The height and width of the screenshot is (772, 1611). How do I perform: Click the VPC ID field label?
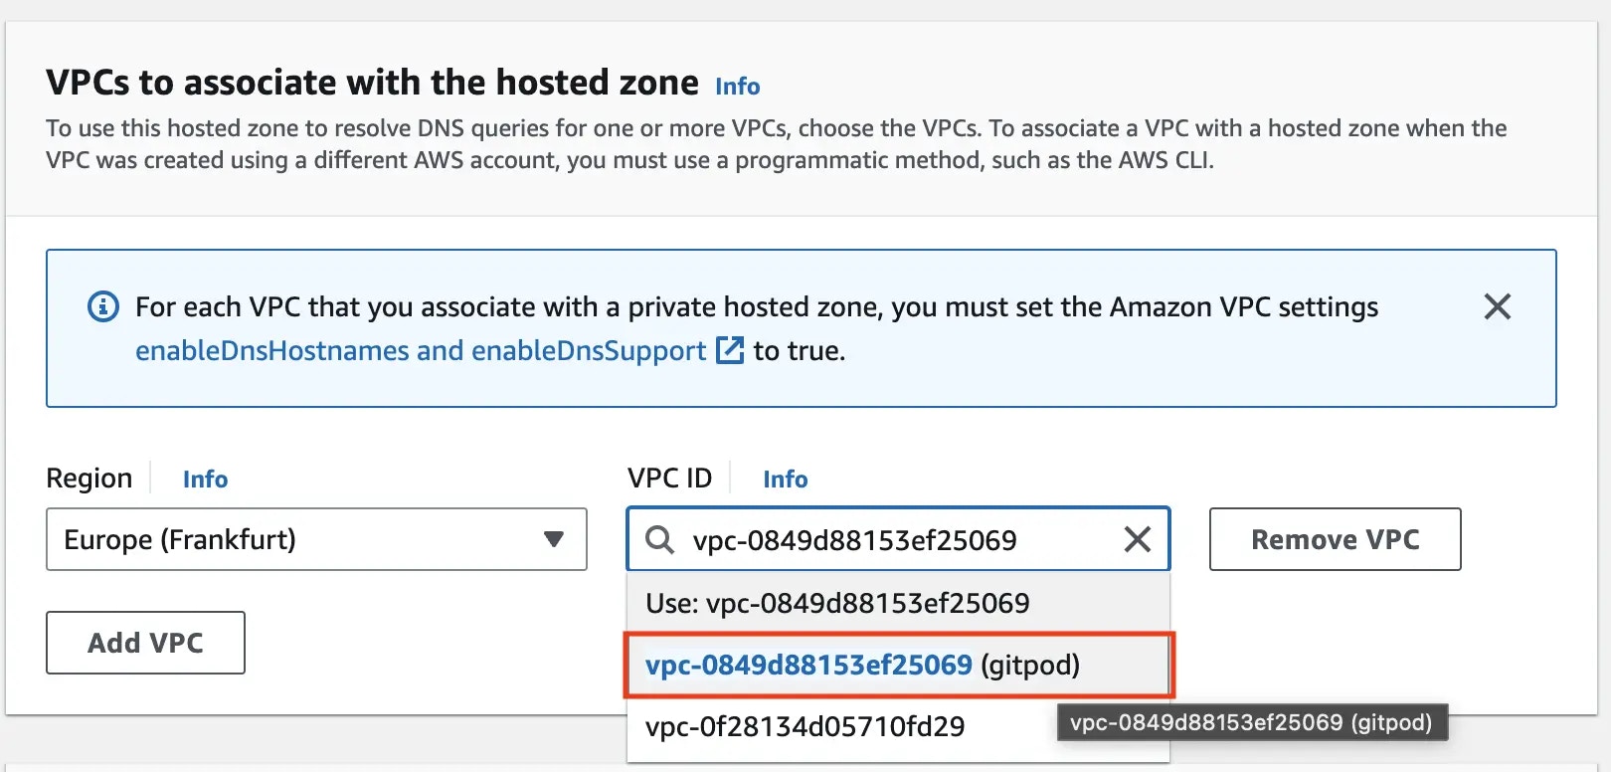pos(669,479)
